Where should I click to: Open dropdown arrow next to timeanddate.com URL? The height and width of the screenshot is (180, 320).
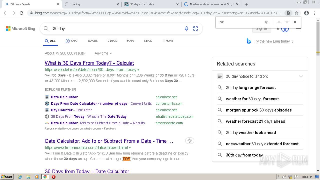click(x=130, y=148)
